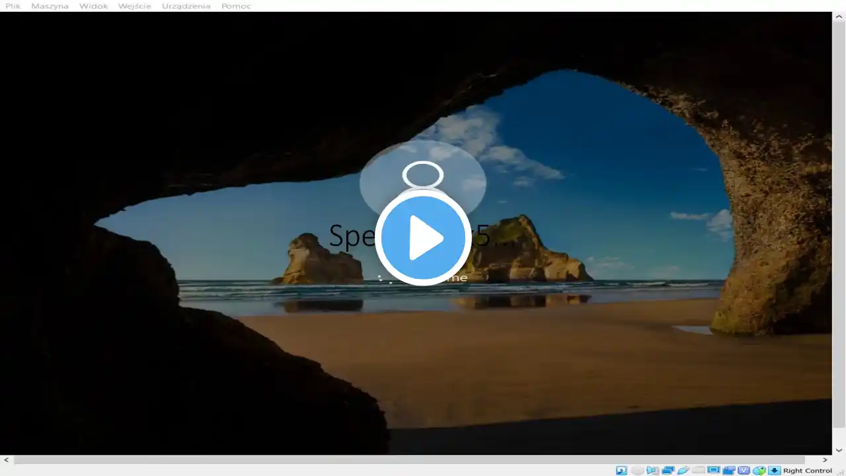Click the Right Control host key label
The width and height of the screenshot is (846, 476).
[808, 471]
